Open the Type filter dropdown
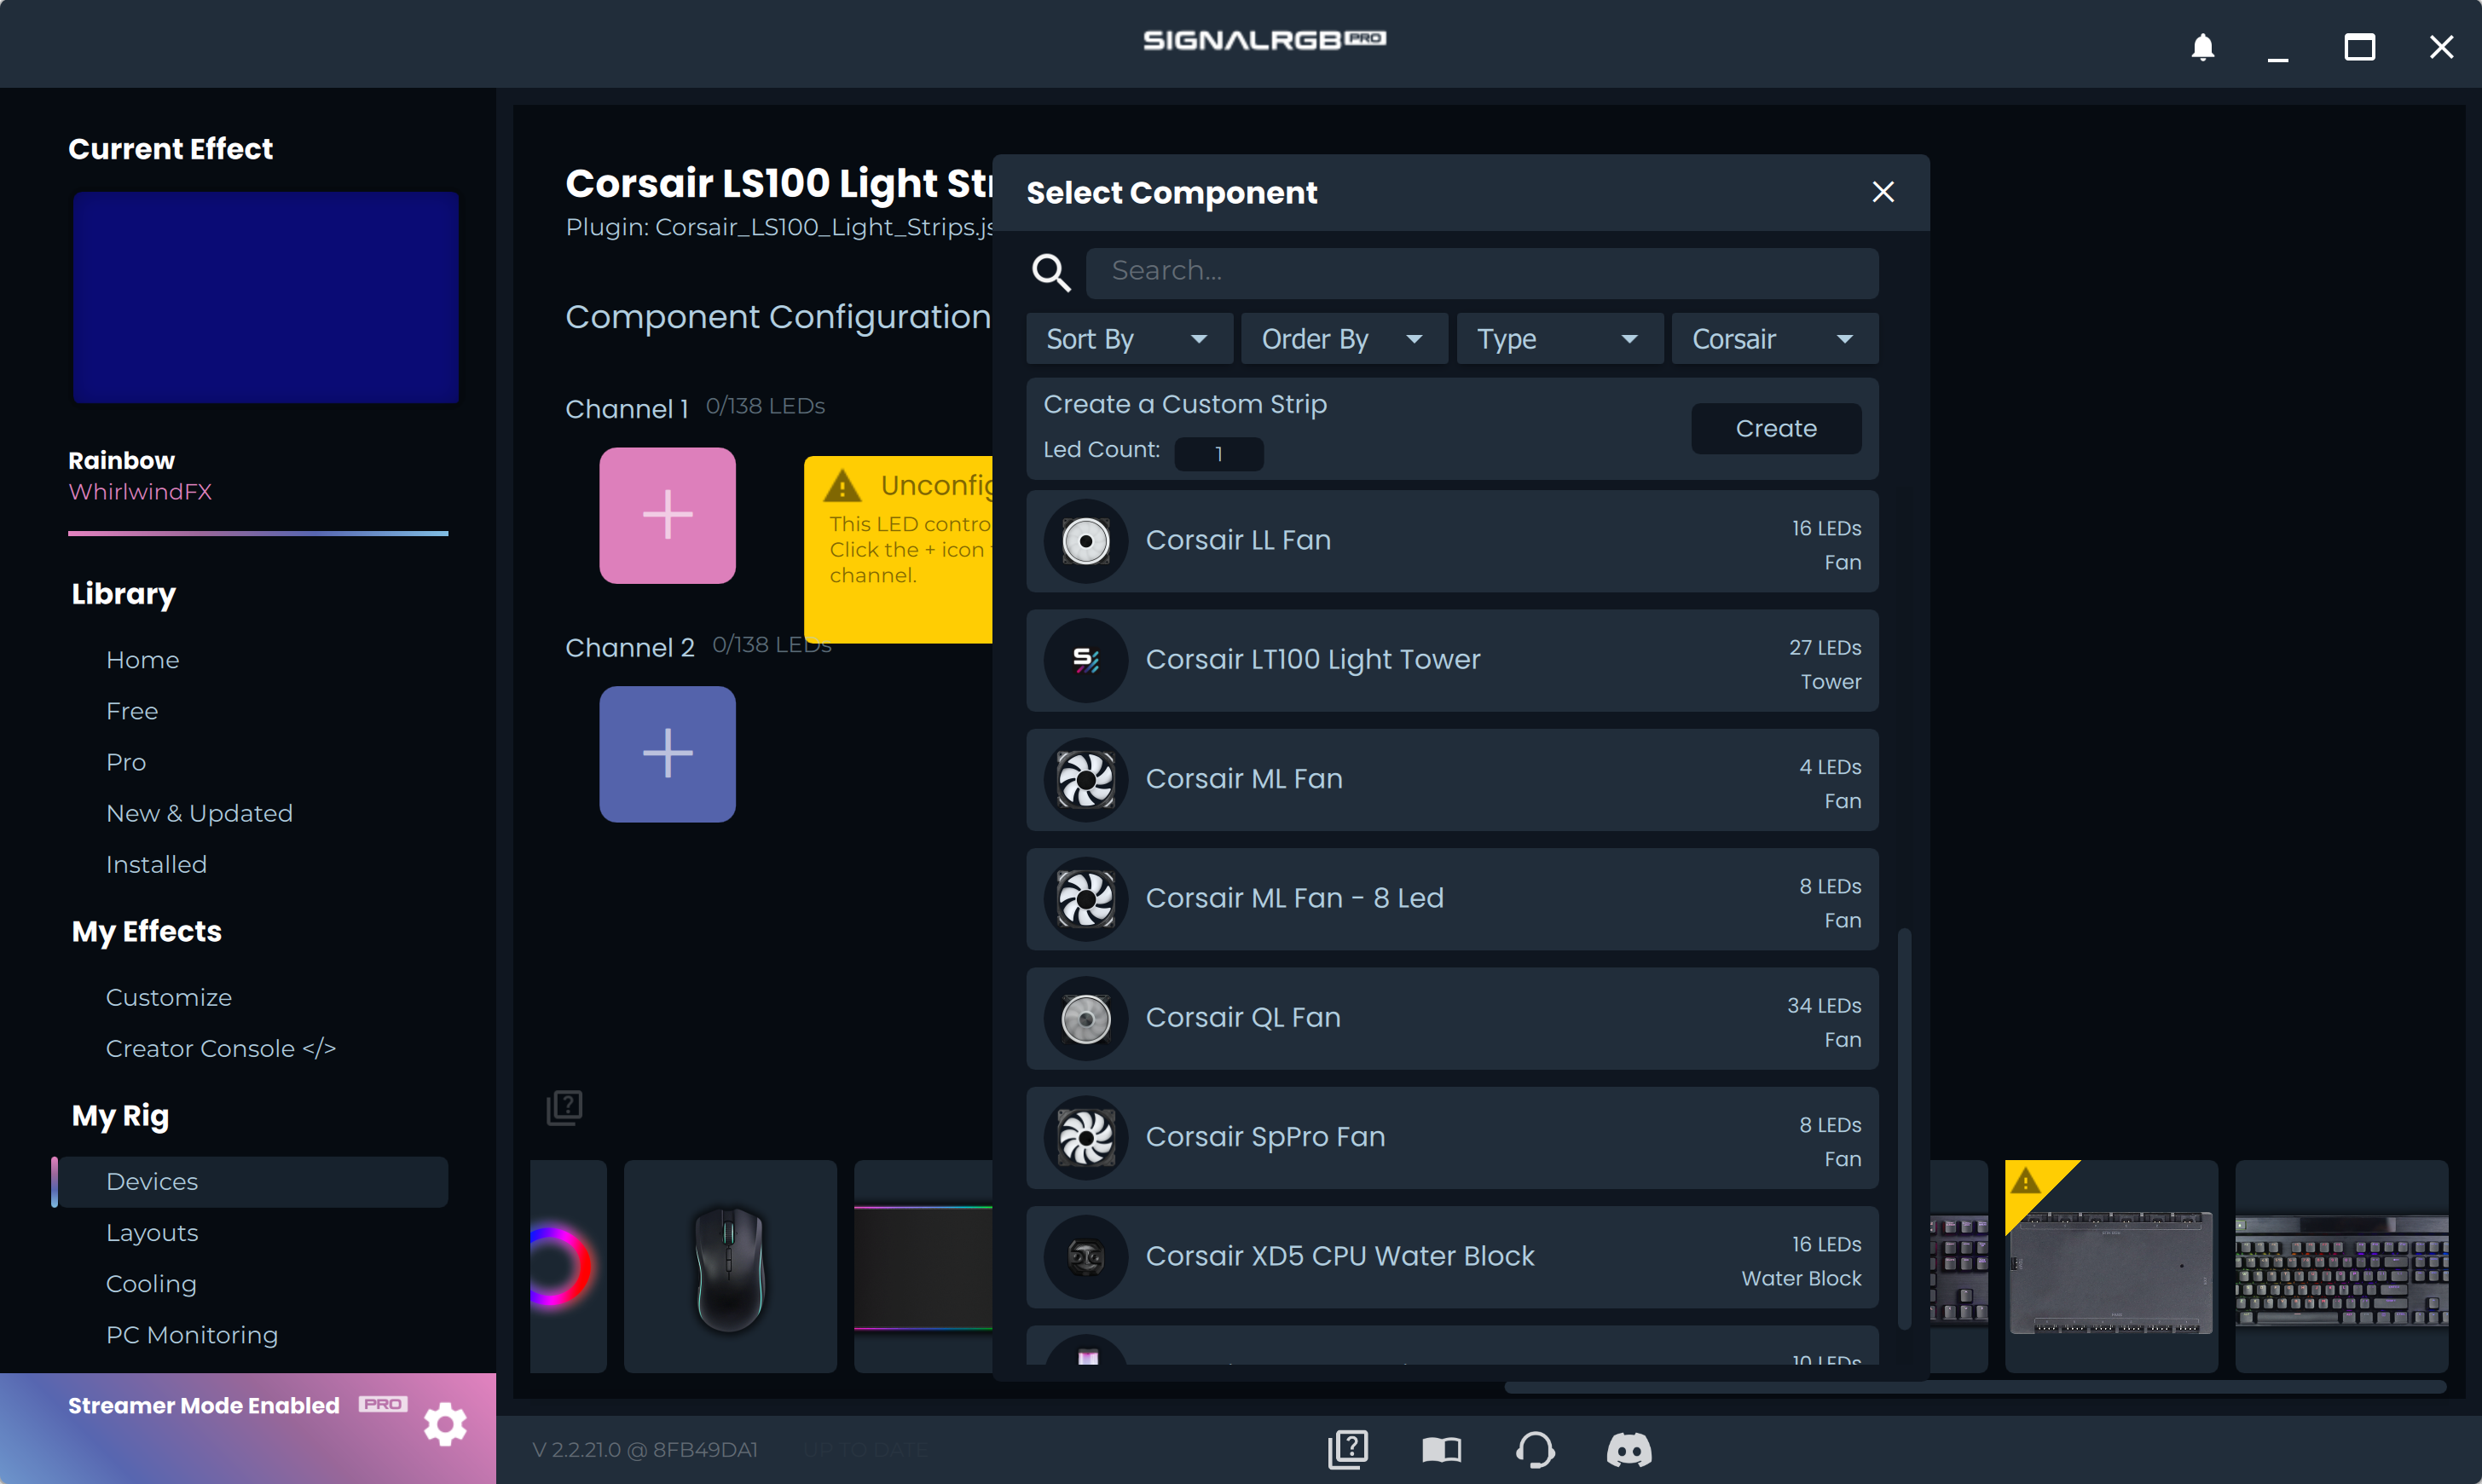 tap(1559, 339)
